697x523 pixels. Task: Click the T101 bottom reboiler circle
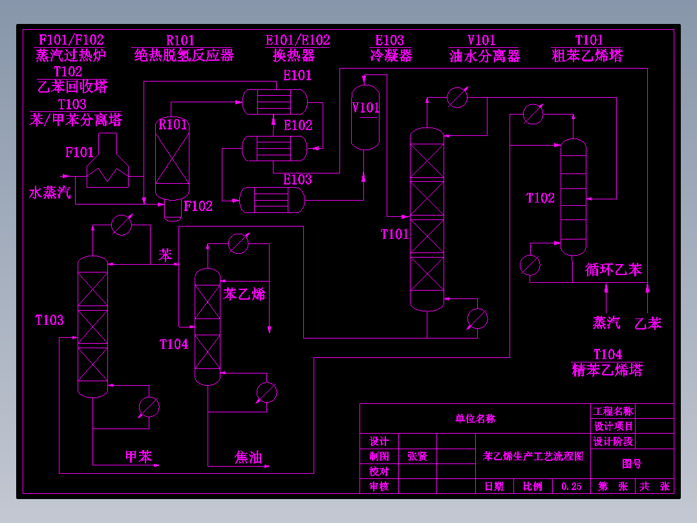coord(477,318)
